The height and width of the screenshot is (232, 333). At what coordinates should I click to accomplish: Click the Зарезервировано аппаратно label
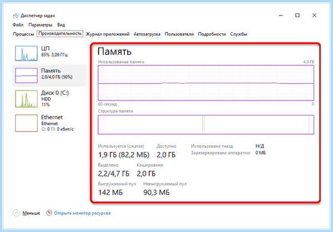pyautogui.click(x=221, y=153)
